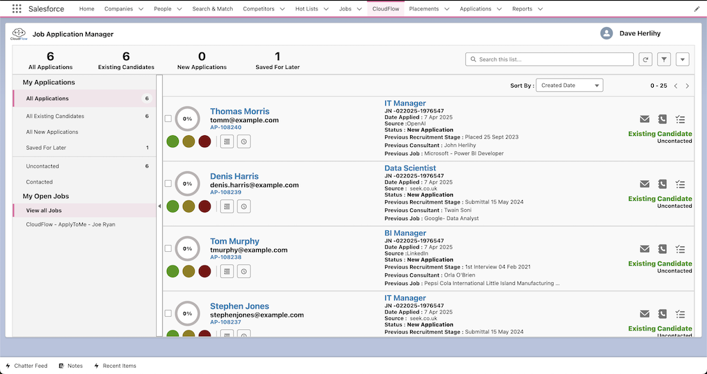This screenshot has height=374, width=707.
Task: Open the checklist icon for Tom Murphy
Action: (680, 249)
